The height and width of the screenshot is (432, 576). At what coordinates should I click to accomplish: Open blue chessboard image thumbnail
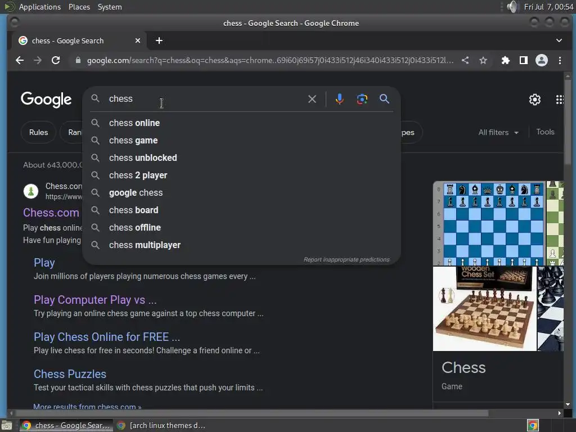click(x=489, y=223)
